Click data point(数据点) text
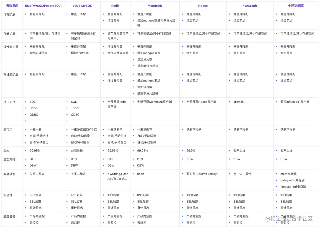The height and width of the screenshot is (228, 319). [x=293, y=180]
